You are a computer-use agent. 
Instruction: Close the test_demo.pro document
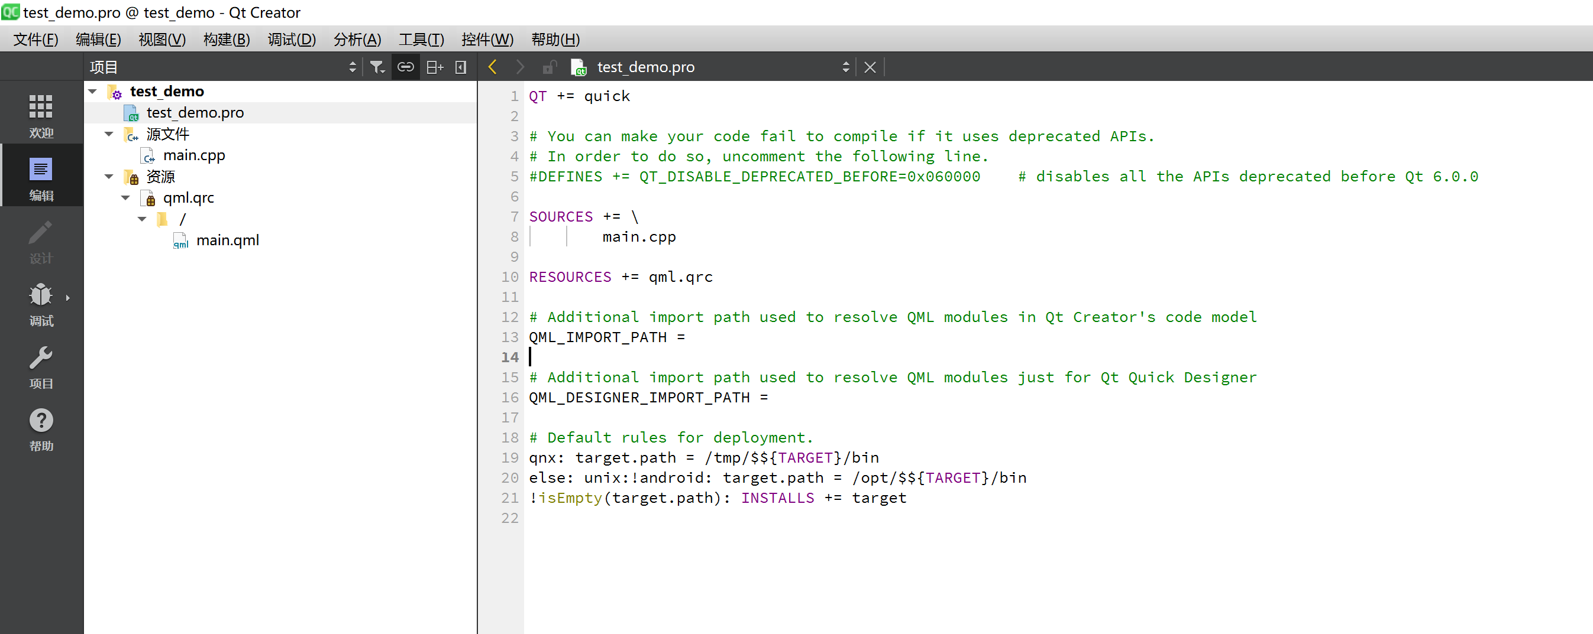870,67
